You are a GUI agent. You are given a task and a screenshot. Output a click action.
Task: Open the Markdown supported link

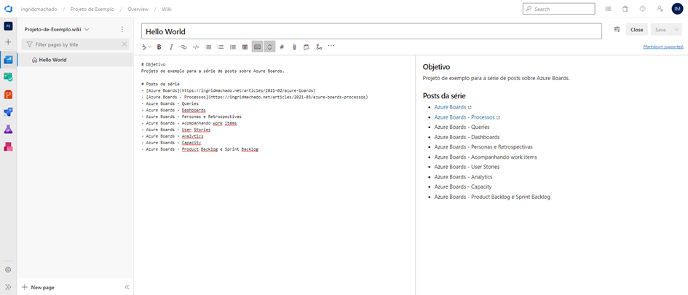663,47
